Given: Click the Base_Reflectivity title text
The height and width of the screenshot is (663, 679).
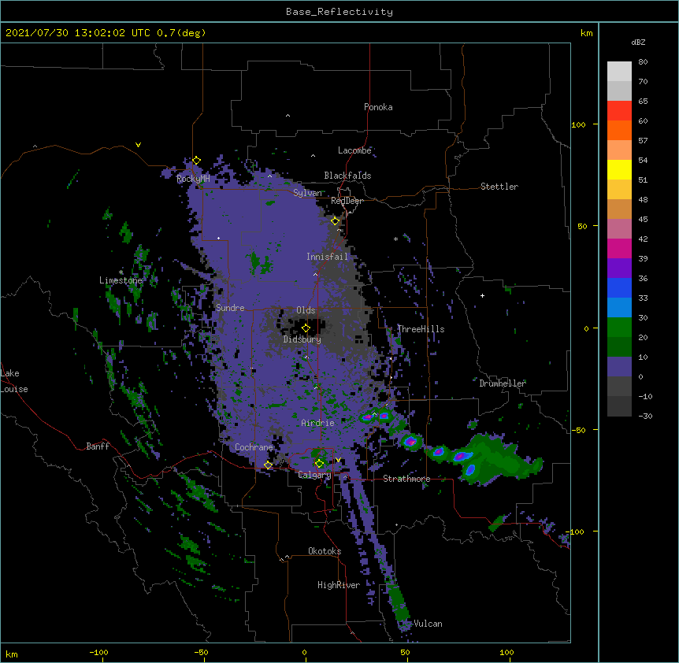Looking at the screenshot, I should click(339, 12).
